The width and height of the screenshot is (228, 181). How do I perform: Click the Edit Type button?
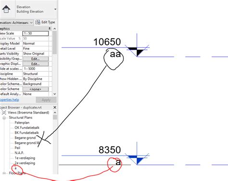click(x=45, y=22)
